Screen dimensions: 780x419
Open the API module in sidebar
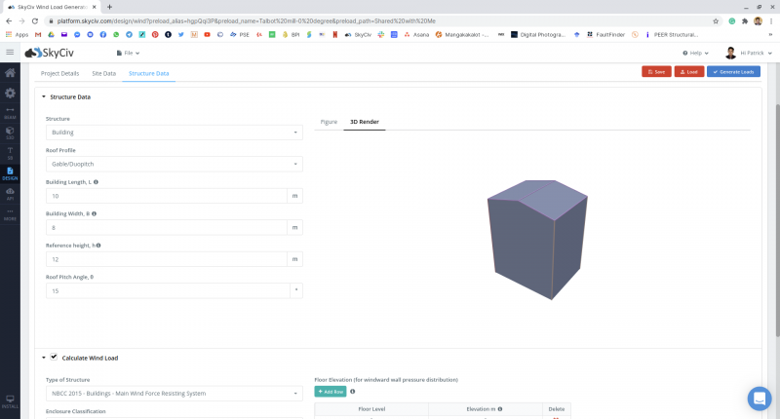click(10, 193)
